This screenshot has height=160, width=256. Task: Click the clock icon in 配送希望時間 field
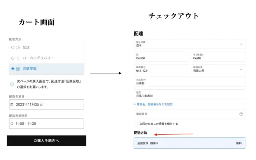click(x=12, y=123)
